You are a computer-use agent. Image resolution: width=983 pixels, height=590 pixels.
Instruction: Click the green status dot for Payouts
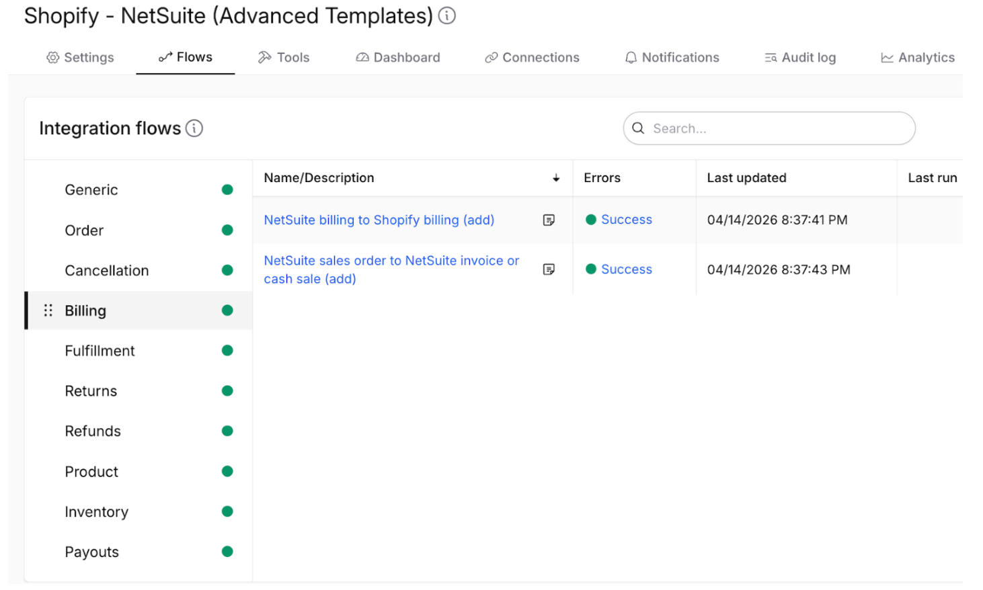click(x=227, y=552)
